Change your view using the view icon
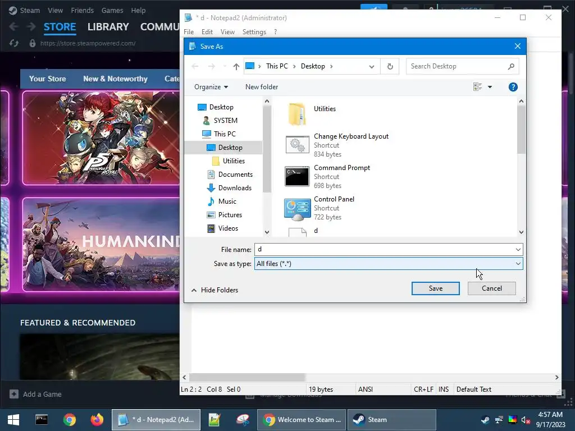 (x=477, y=87)
